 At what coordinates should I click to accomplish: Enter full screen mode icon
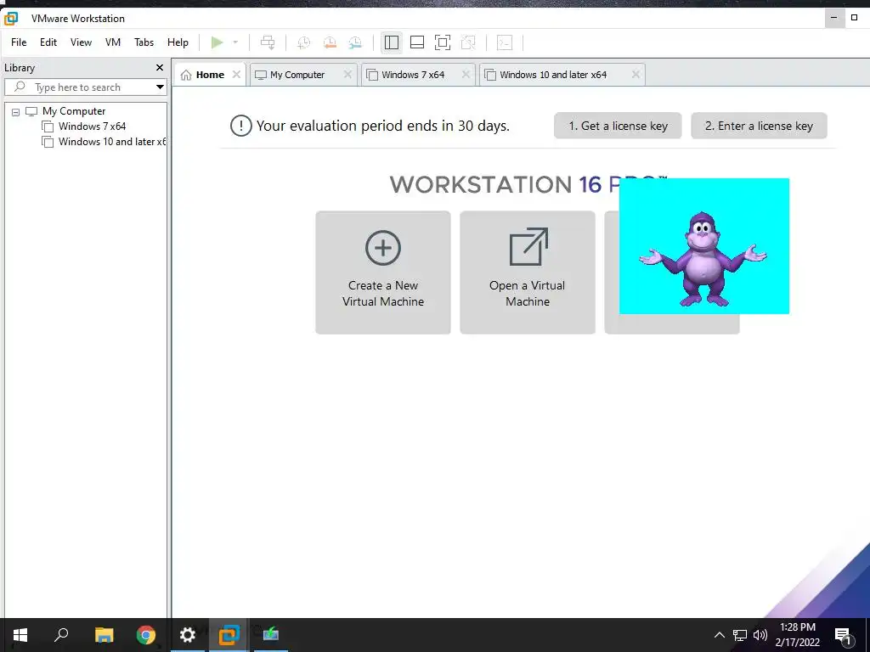(x=442, y=42)
